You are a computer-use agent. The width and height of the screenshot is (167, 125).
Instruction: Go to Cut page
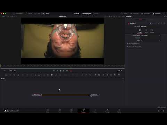coord(59,111)
